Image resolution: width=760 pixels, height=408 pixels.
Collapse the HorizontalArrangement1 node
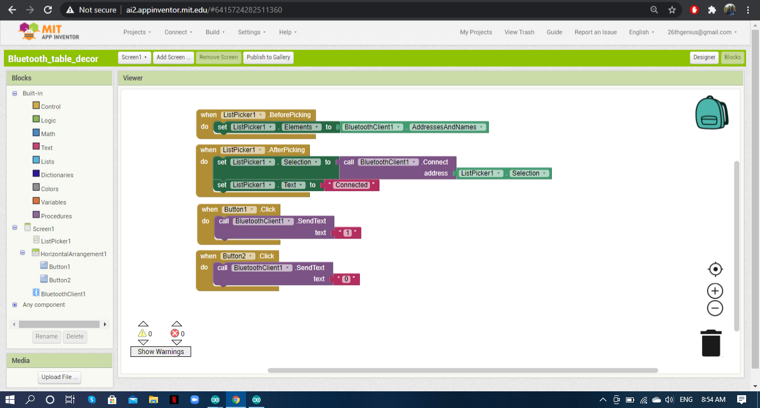(23, 253)
